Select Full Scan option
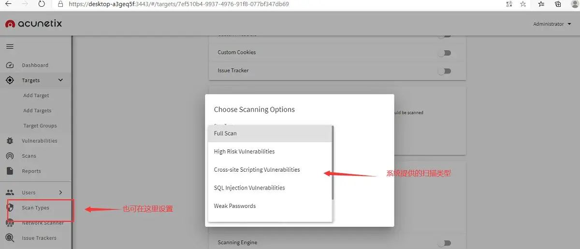 (270, 133)
